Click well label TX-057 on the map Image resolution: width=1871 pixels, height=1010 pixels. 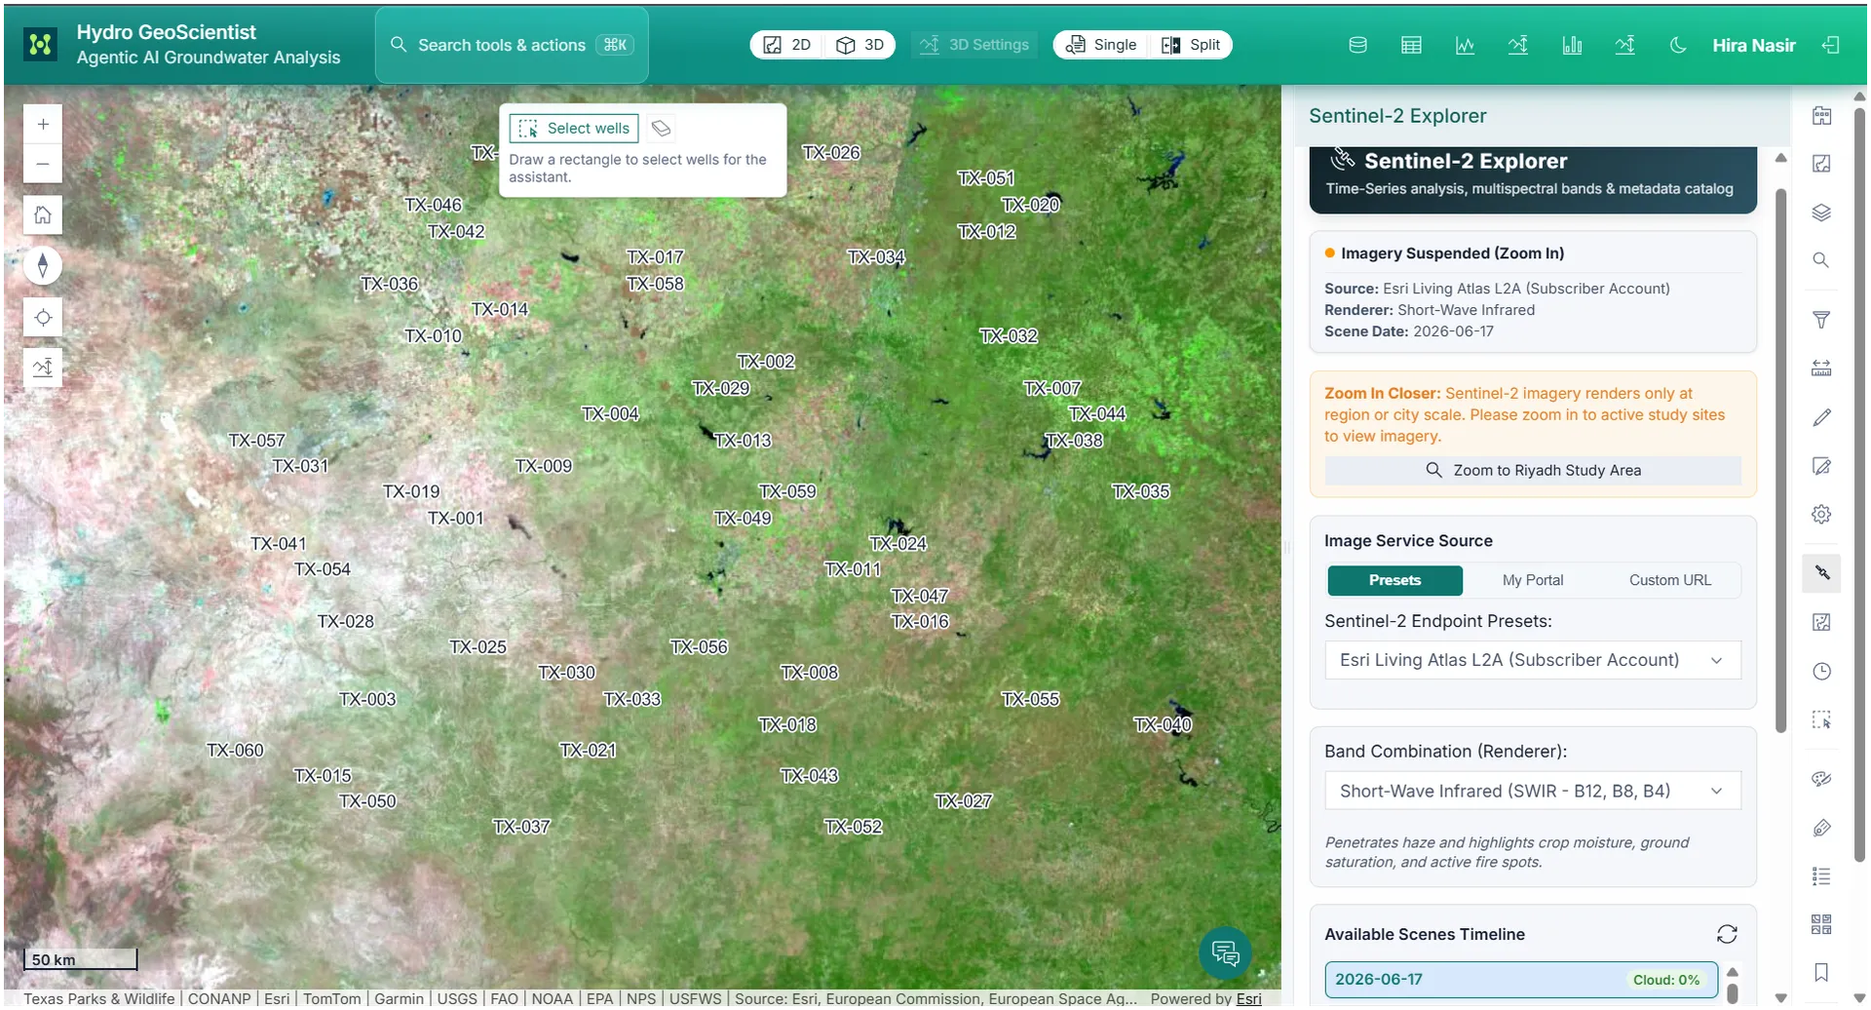coord(256,441)
